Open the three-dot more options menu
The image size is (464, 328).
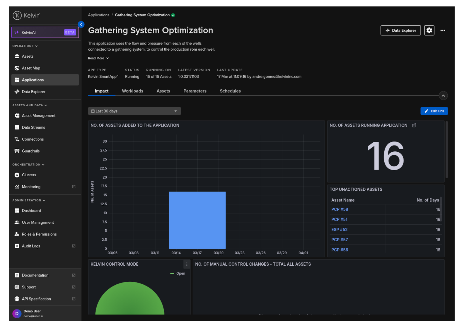pyautogui.click(x=443, y=30)
